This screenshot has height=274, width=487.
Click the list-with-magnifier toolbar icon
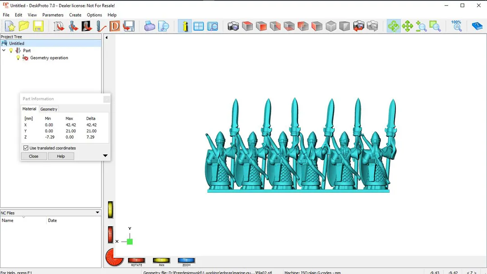point(213,26)
